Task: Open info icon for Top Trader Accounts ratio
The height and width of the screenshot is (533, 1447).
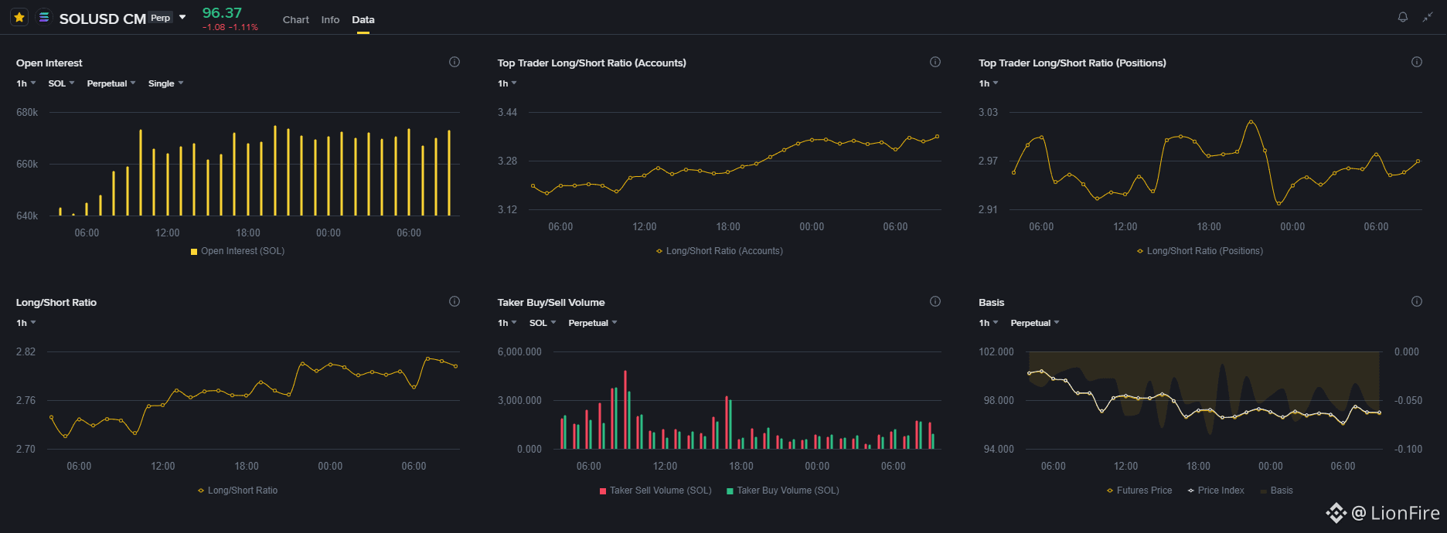Action: [935, 62]
